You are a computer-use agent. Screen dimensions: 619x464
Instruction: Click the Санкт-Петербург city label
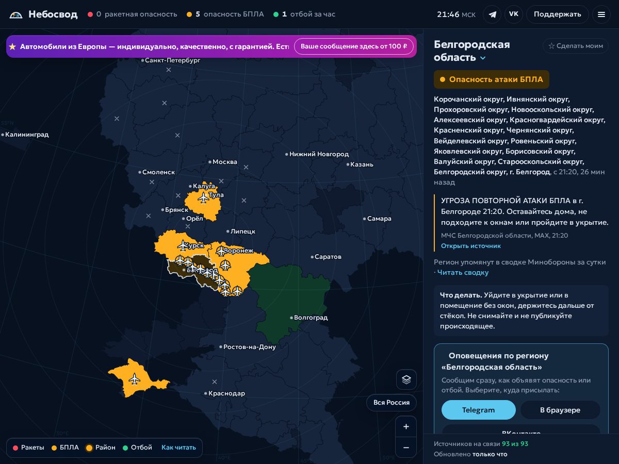[172, 60]
